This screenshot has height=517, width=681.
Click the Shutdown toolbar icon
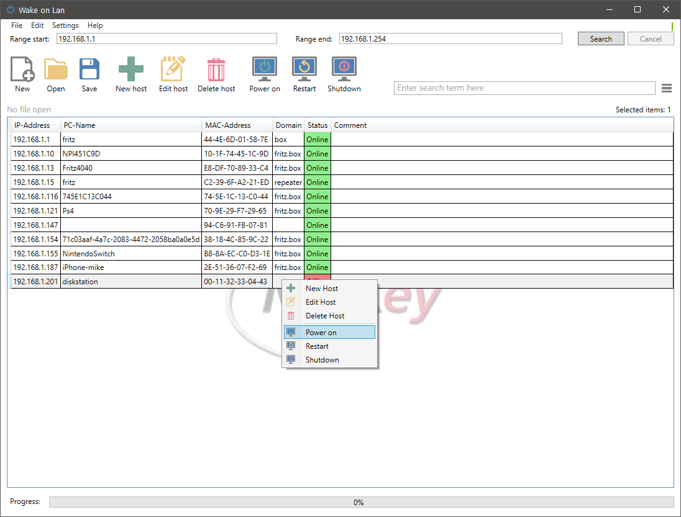pyautogui.click(x=344, y=69)
